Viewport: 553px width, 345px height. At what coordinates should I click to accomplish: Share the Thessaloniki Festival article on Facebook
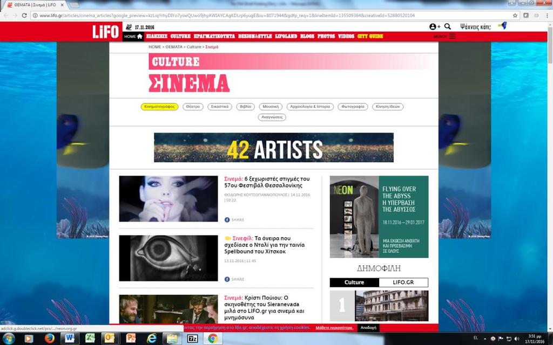pos(234,220)
